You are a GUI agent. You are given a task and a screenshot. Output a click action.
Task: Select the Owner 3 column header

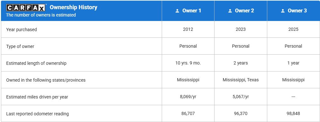click(x=294, y=10)
